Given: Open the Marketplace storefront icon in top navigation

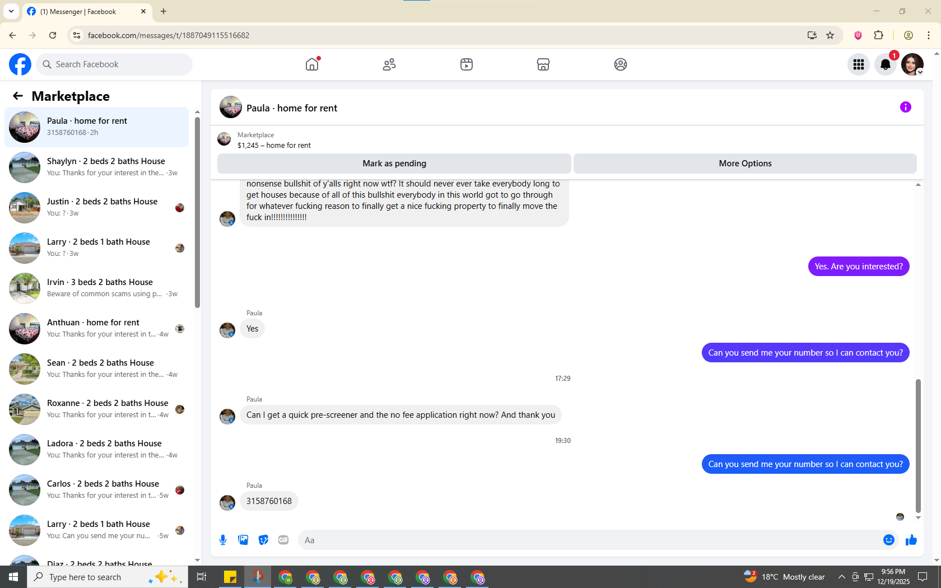Looking at the screenshot, I should (x=543, y=64).
